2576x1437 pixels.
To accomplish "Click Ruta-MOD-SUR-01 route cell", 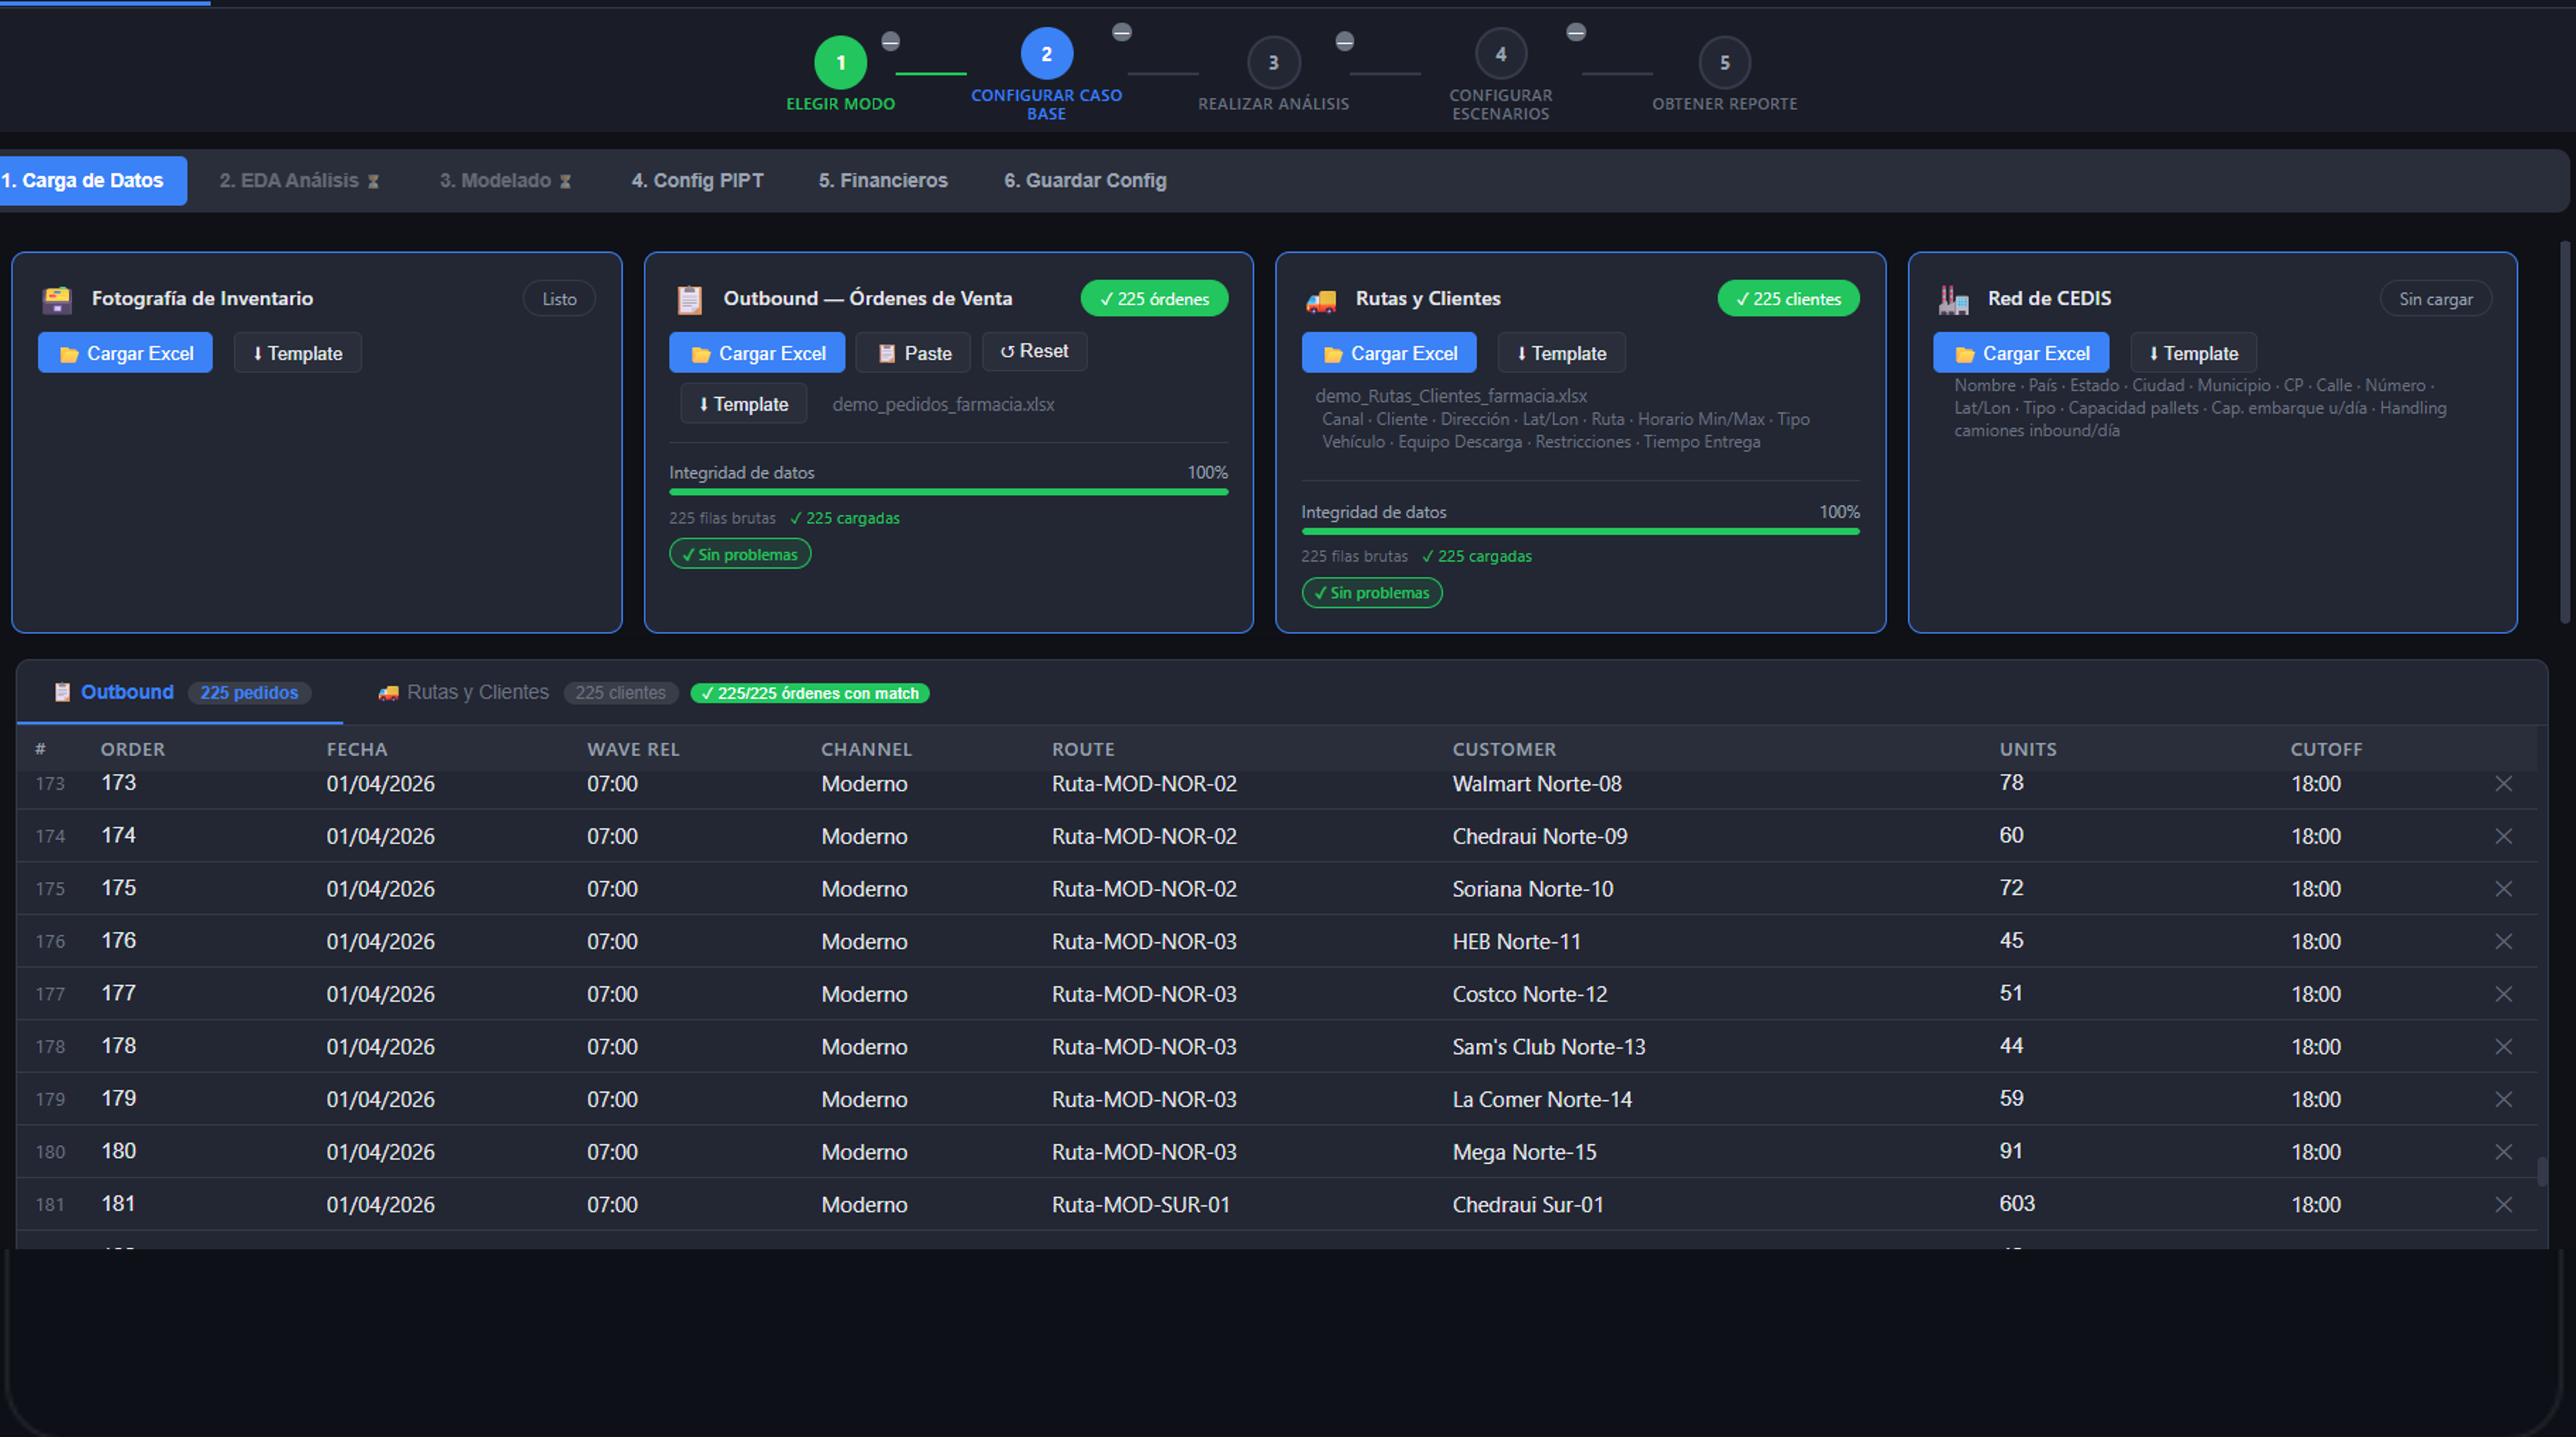I will 1141,1204.
